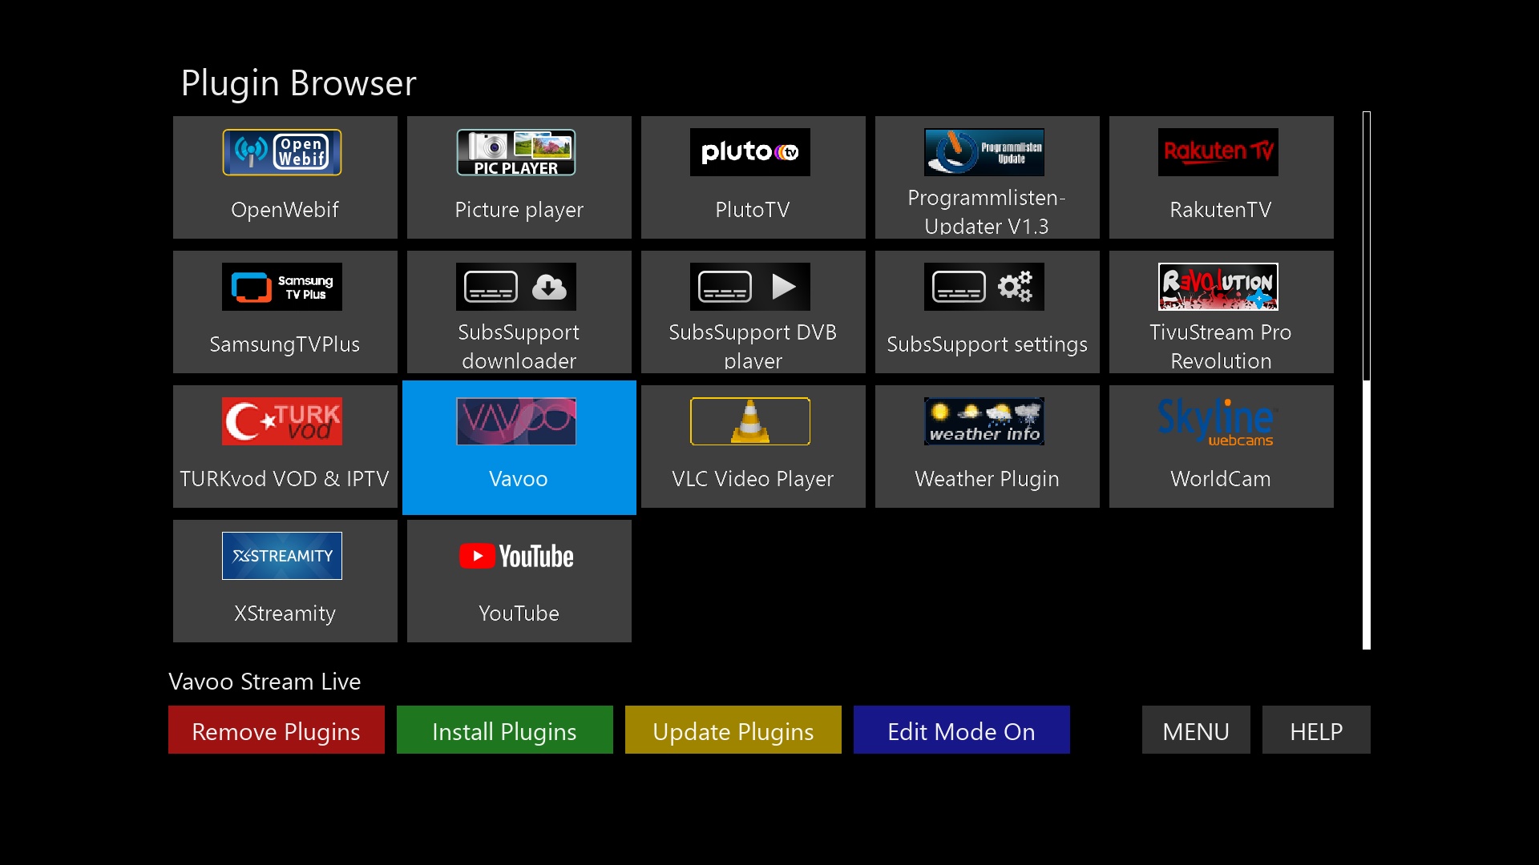Click the red Remove Plugins button

click(x=277, y=730)
